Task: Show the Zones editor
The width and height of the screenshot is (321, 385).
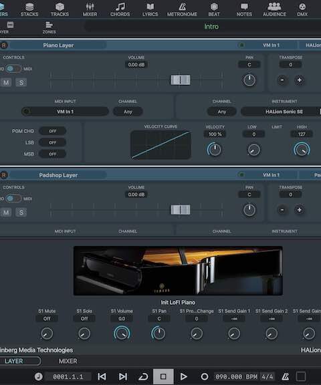Action: point(49,27)
